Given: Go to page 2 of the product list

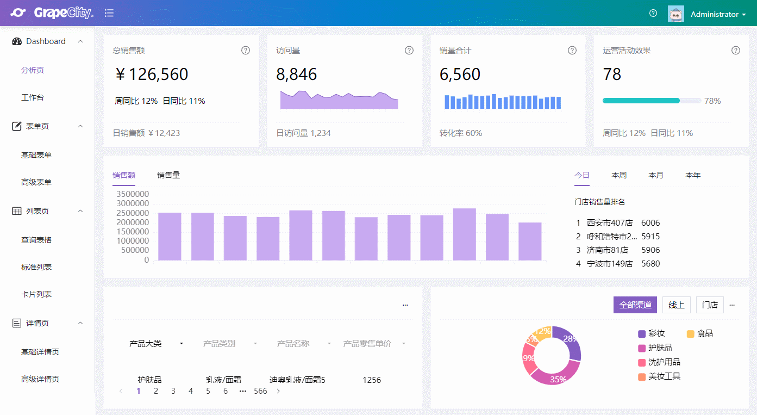Looking at the screenshot, I should 156,391.
